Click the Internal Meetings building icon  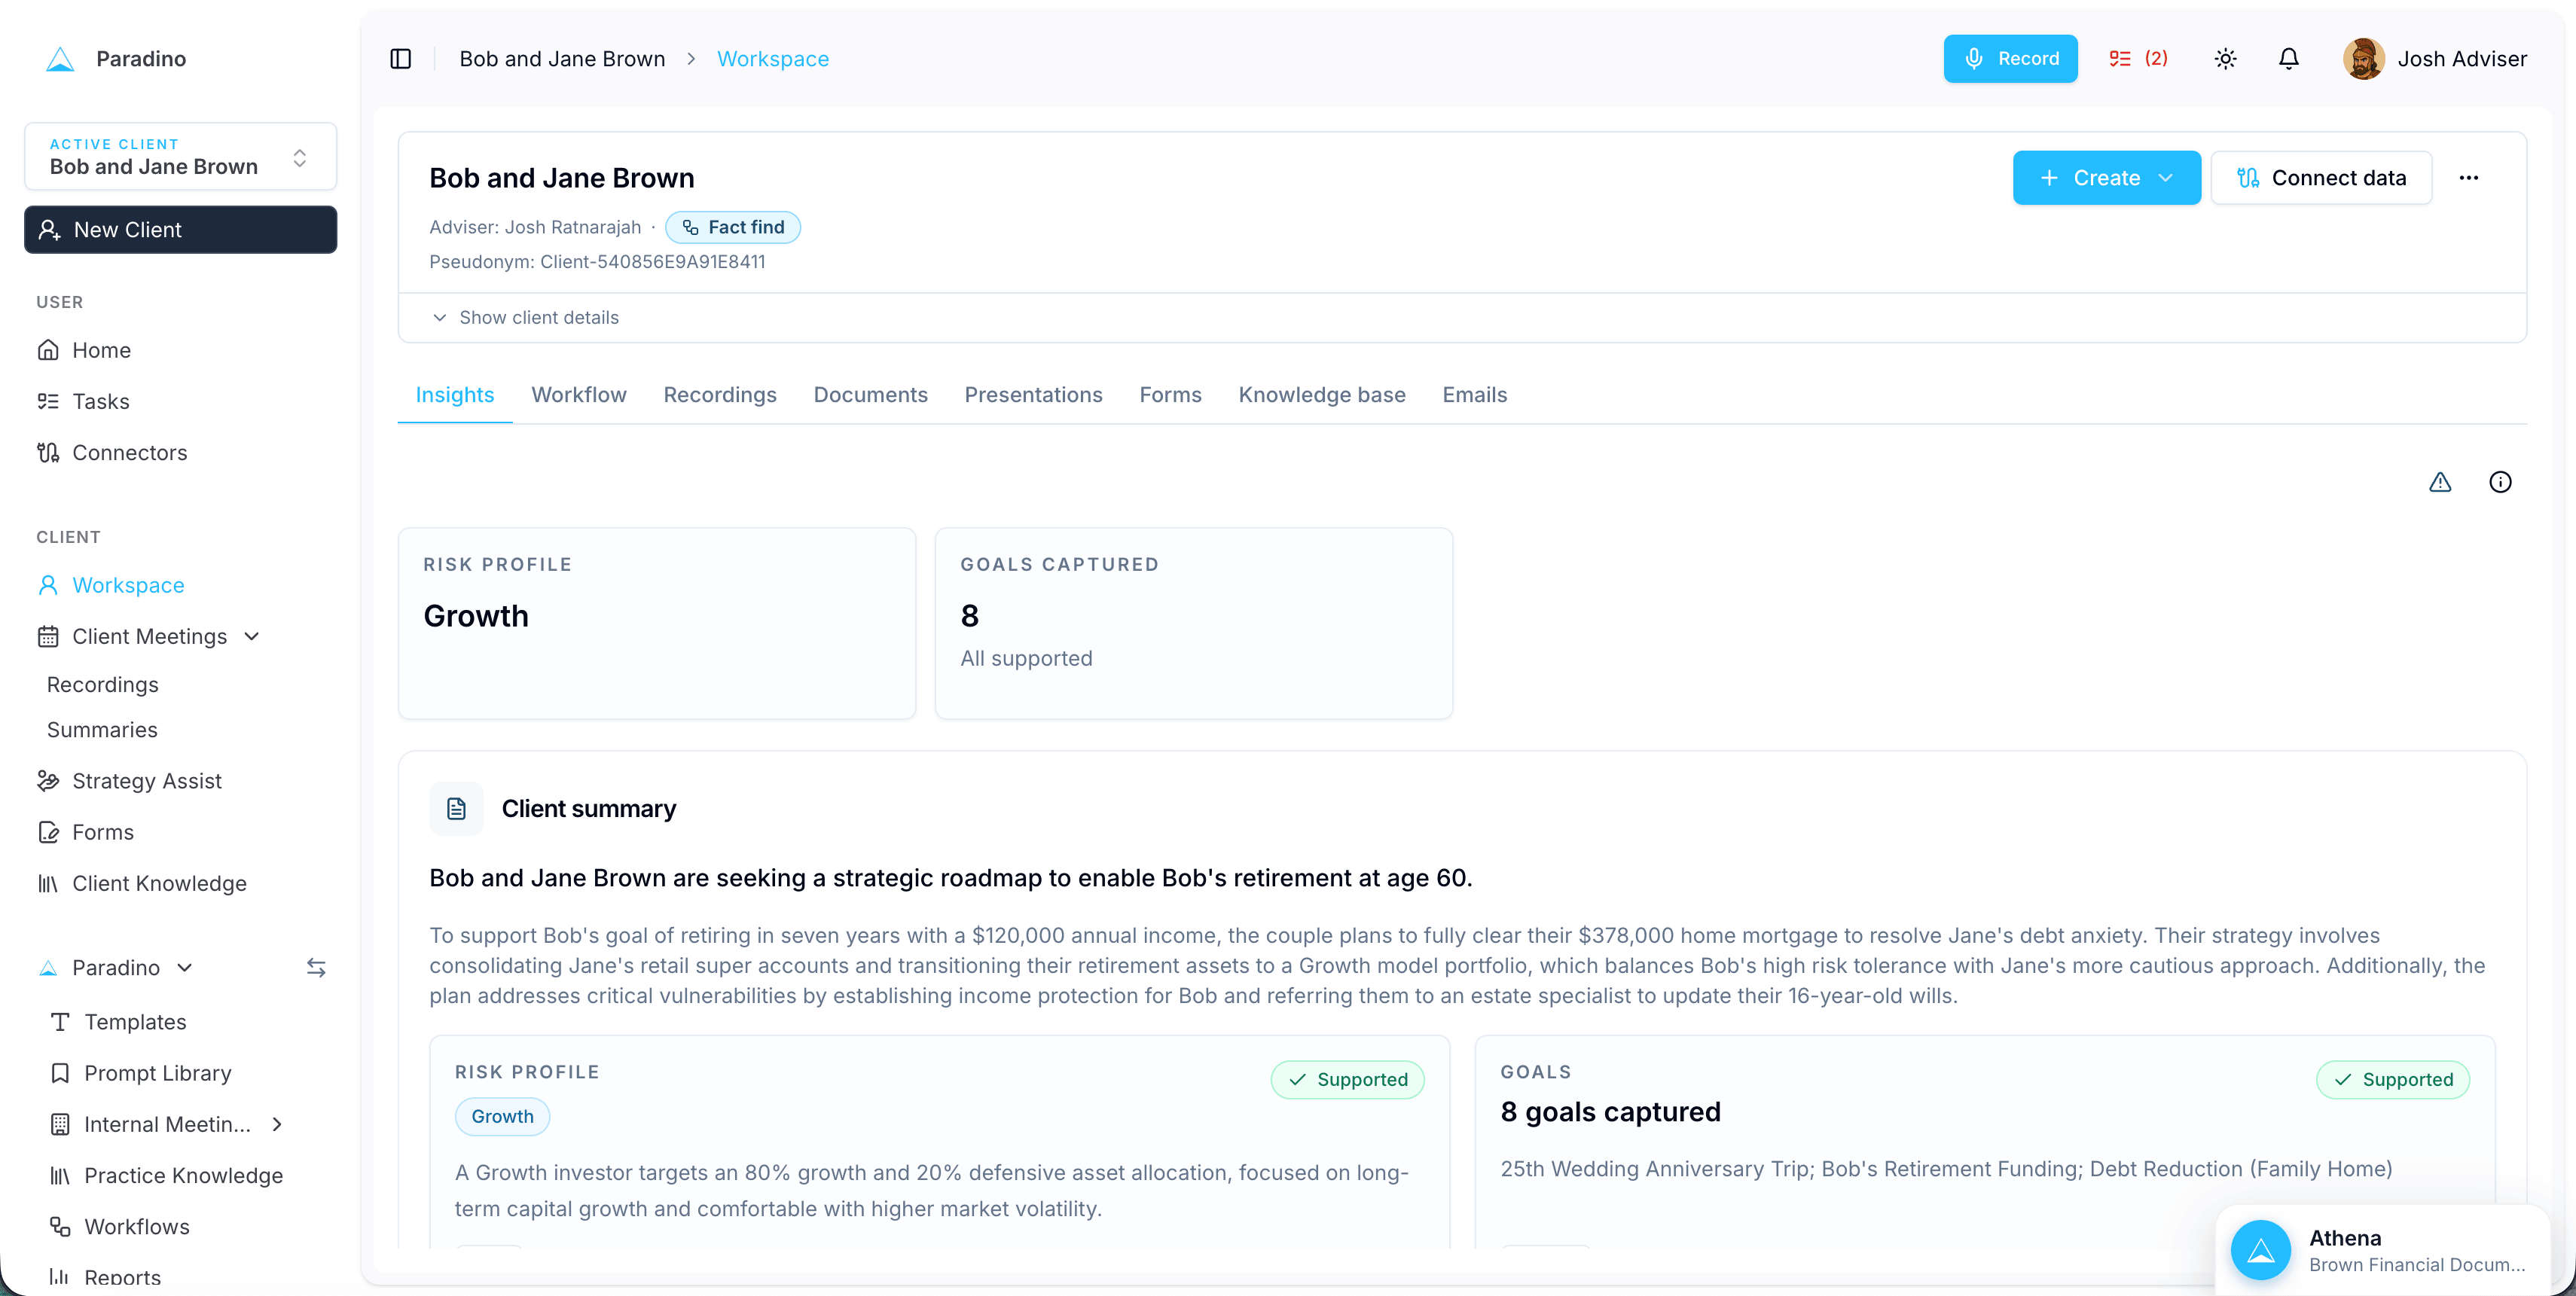60,1125
